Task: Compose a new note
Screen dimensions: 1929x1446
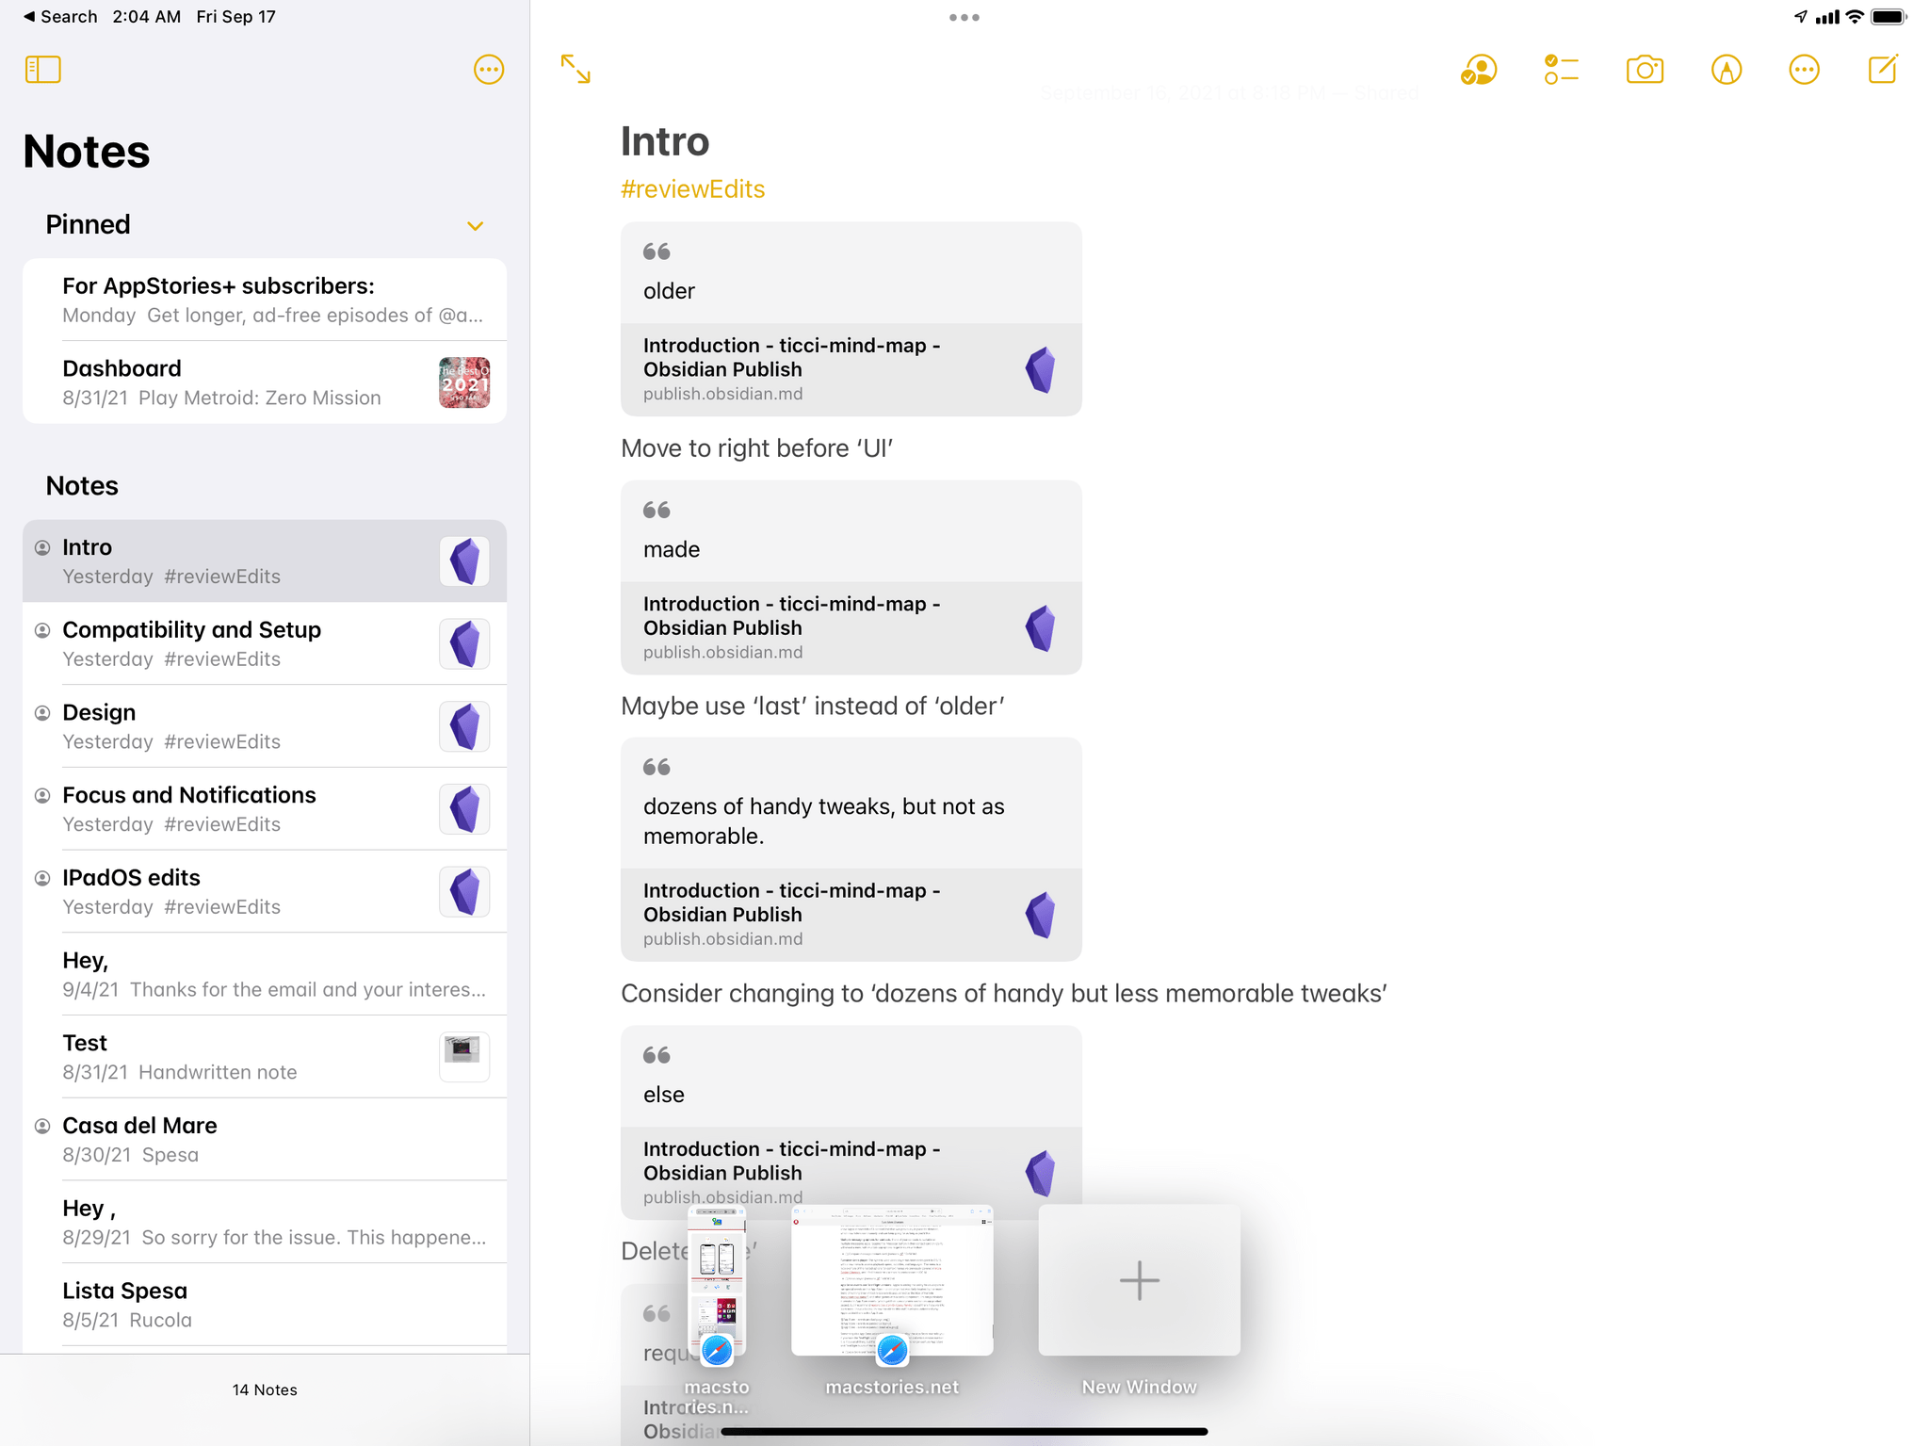Action: [1883, 69]
